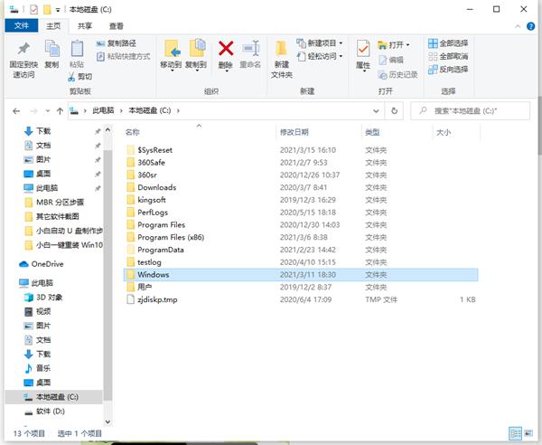
Task: Open the New item dropdown
Action: [x=320, y=43]
